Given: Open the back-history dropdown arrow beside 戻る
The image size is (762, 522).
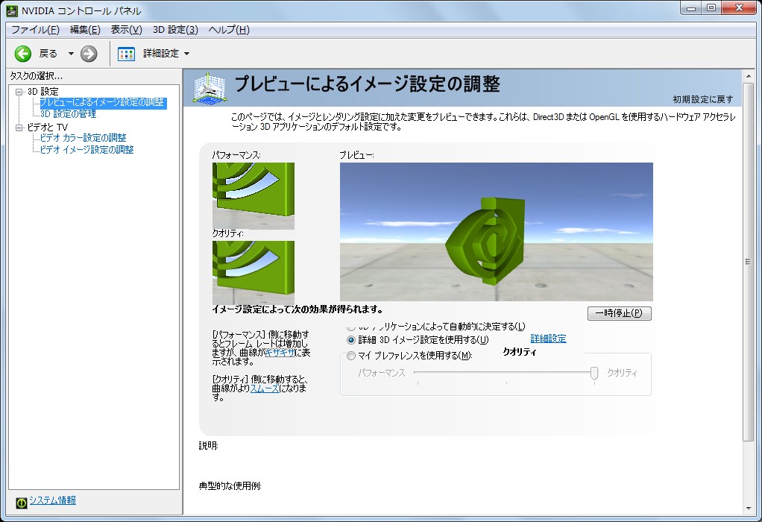Looking at the screenshot, I should coord(71,54).
